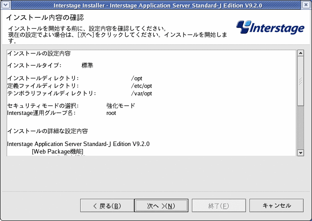This screenshot has width=312, height=221.
Task: Click the scrollbar up arrow
Action: pos(300,53)
